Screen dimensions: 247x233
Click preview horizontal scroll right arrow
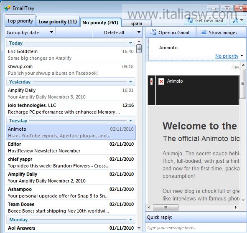(x=236, y=207)
